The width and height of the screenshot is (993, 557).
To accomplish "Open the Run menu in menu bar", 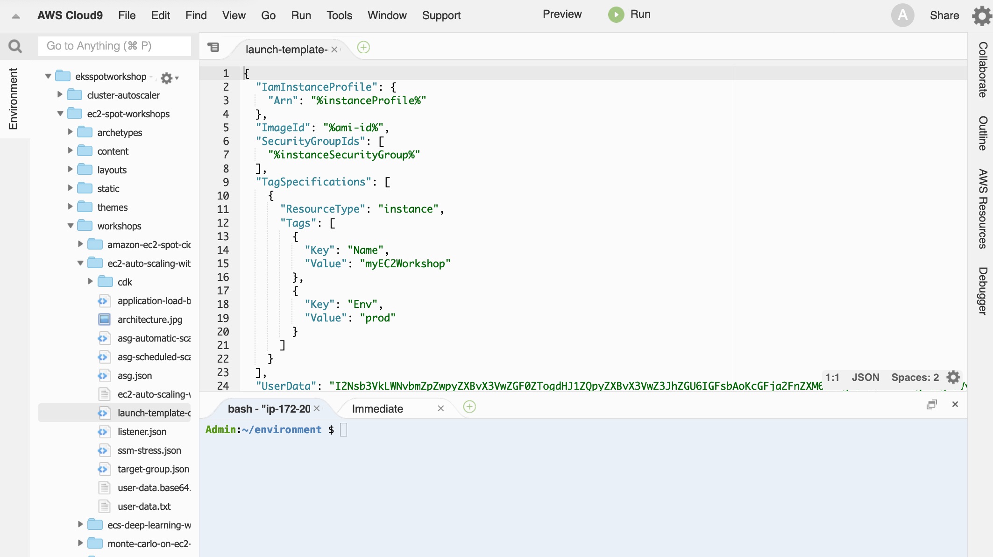I will 301,15.
